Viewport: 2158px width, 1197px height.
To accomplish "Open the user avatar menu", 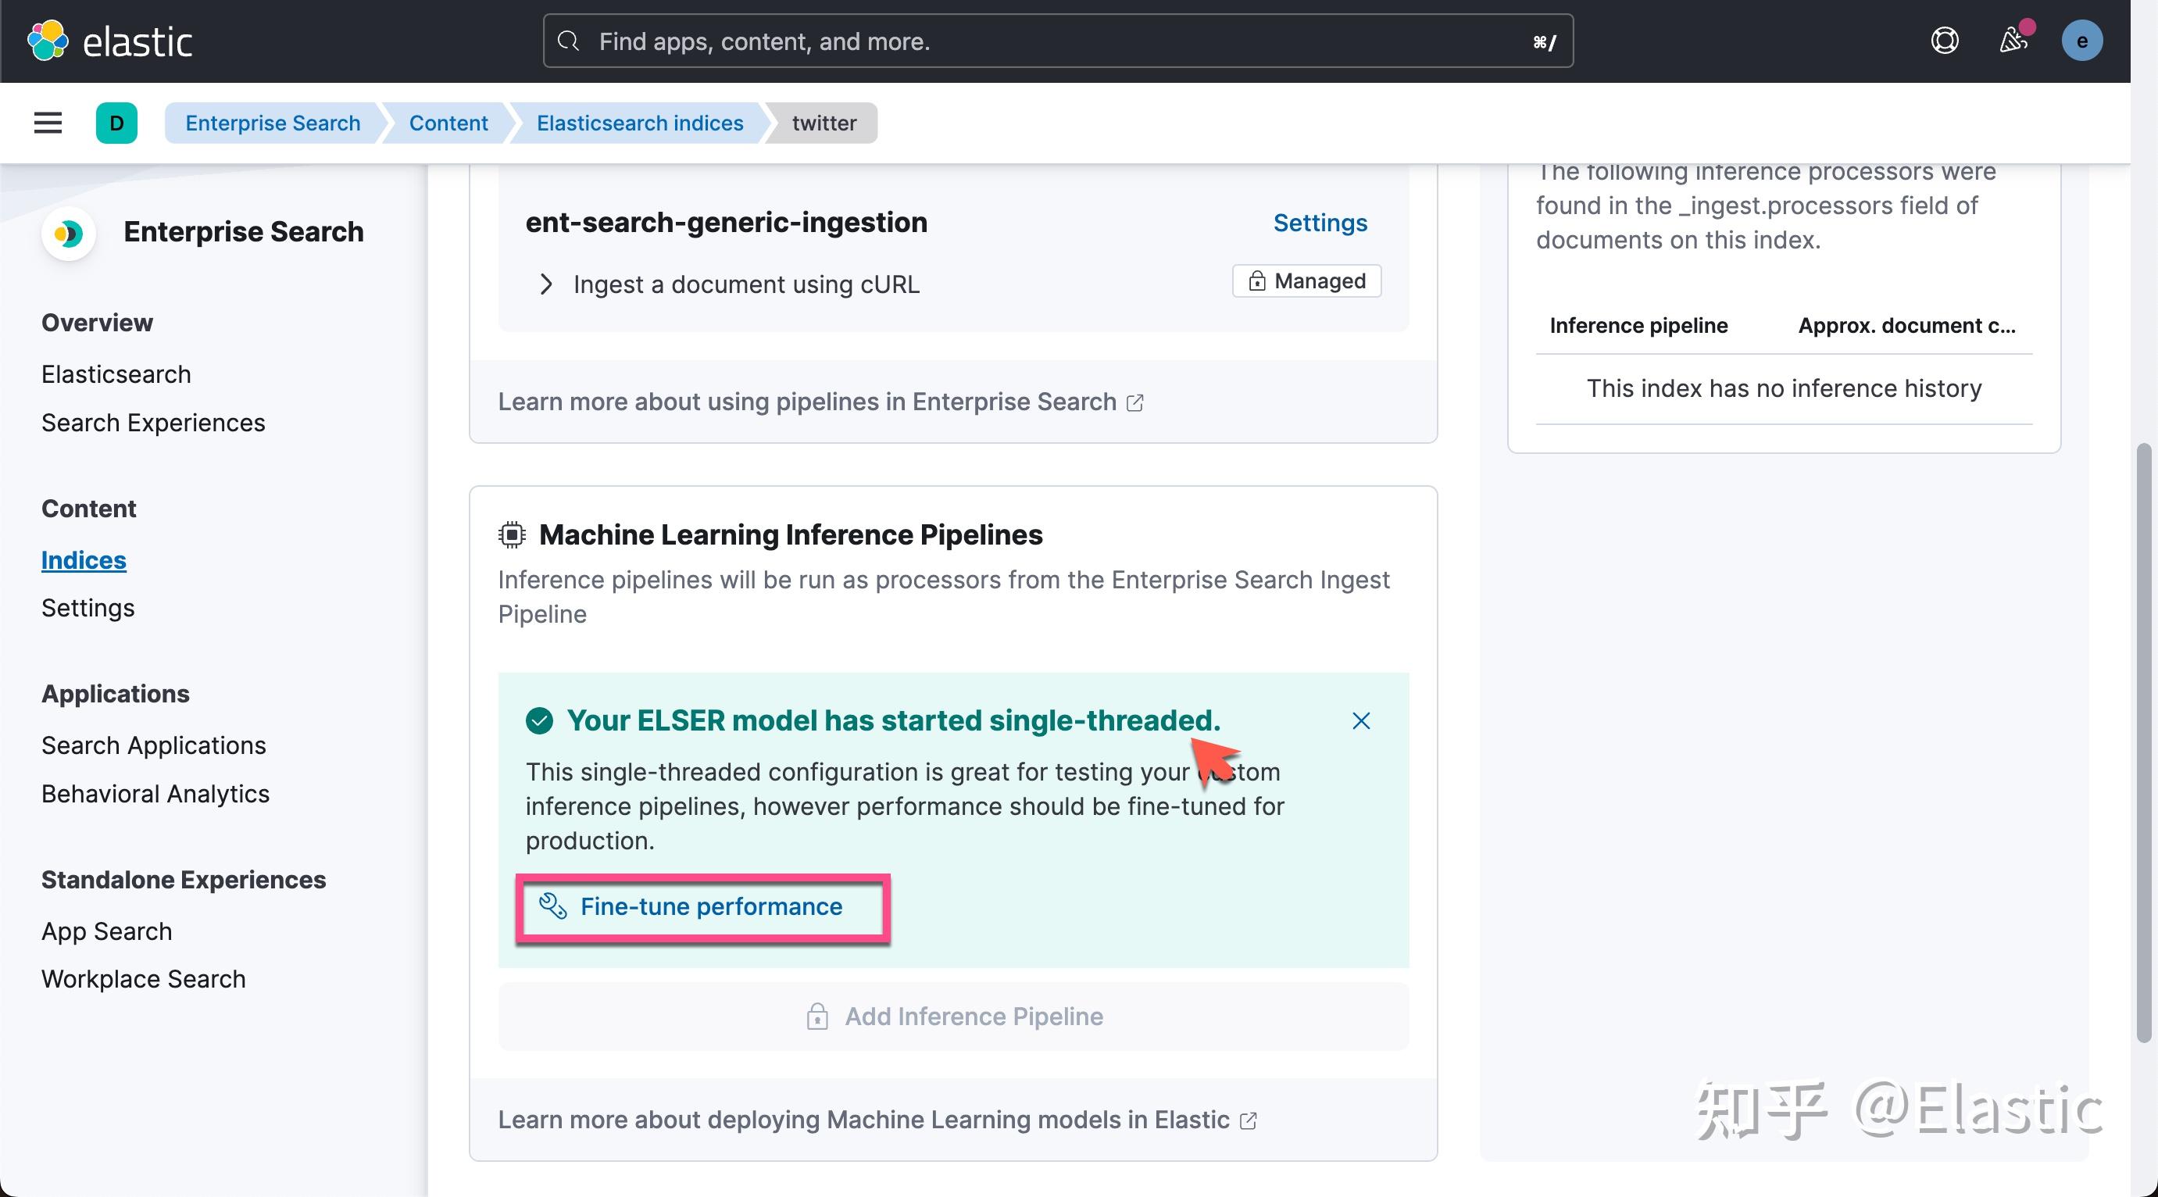I will coord(2084,40).
